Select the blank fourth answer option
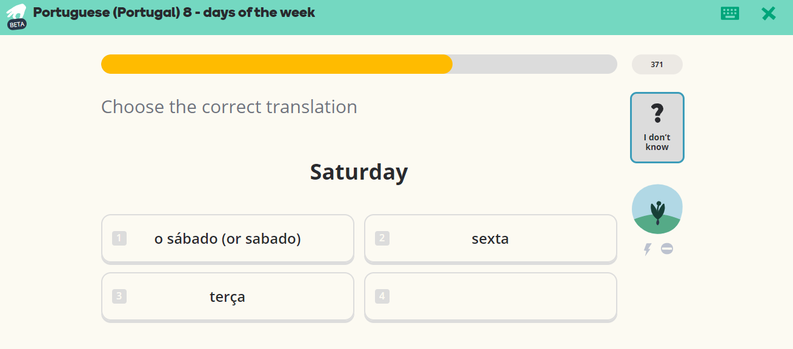This screenshot has height=349, width=793. (491, 297)
